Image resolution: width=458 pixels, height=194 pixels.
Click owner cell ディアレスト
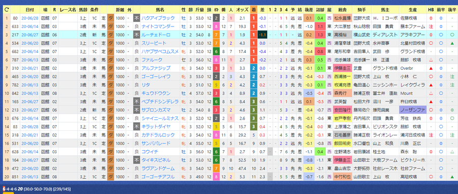(x=385, y=35)
